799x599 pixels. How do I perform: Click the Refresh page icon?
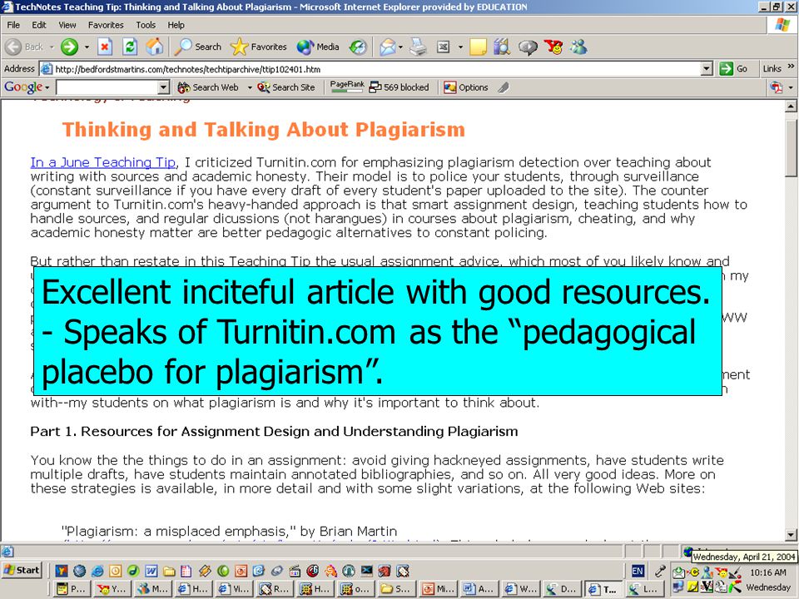pyautogui.click(x=130, y=47)
